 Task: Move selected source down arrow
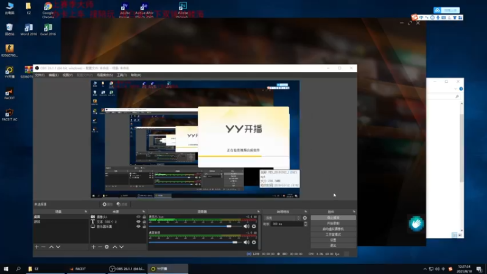click(121, 247)
